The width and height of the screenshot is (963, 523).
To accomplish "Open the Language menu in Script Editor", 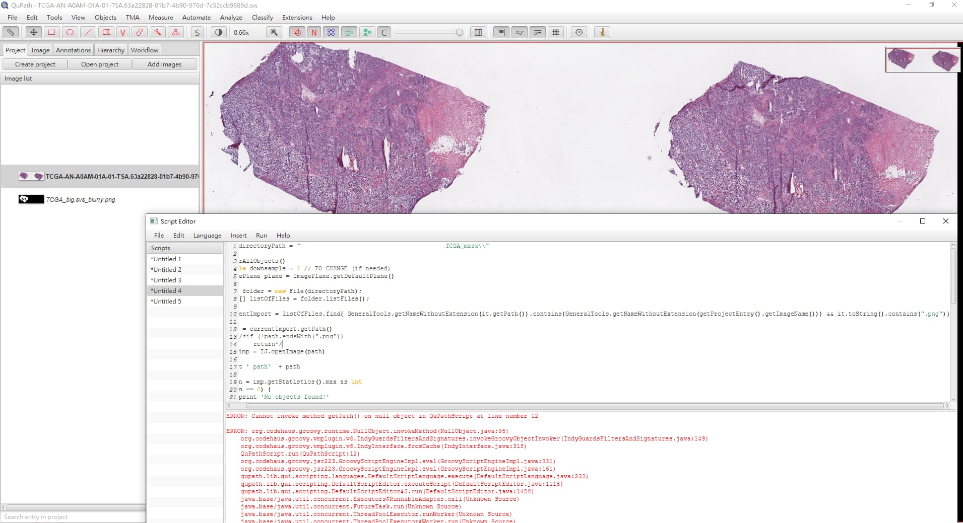I will pyautogui.click(x=207, y=235).
